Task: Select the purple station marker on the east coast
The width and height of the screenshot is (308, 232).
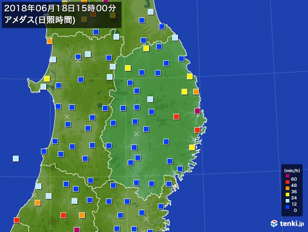Action: pyautogui.click(x=198, y=111)
